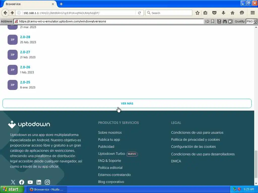Click the save-page icon beside bookmark icon

pyautogui.click(x=219, y=21)
